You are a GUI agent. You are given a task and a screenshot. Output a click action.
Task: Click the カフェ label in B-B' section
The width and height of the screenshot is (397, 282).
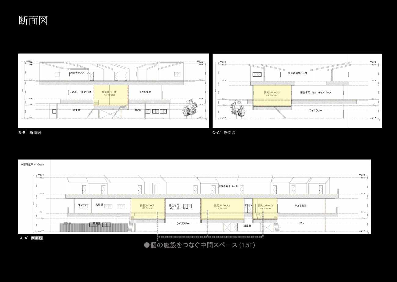coord(137,110)
